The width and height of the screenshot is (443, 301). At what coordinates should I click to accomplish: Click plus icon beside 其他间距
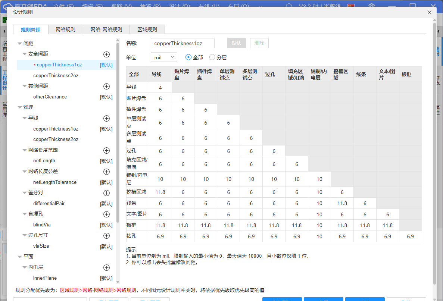point(106,86)
